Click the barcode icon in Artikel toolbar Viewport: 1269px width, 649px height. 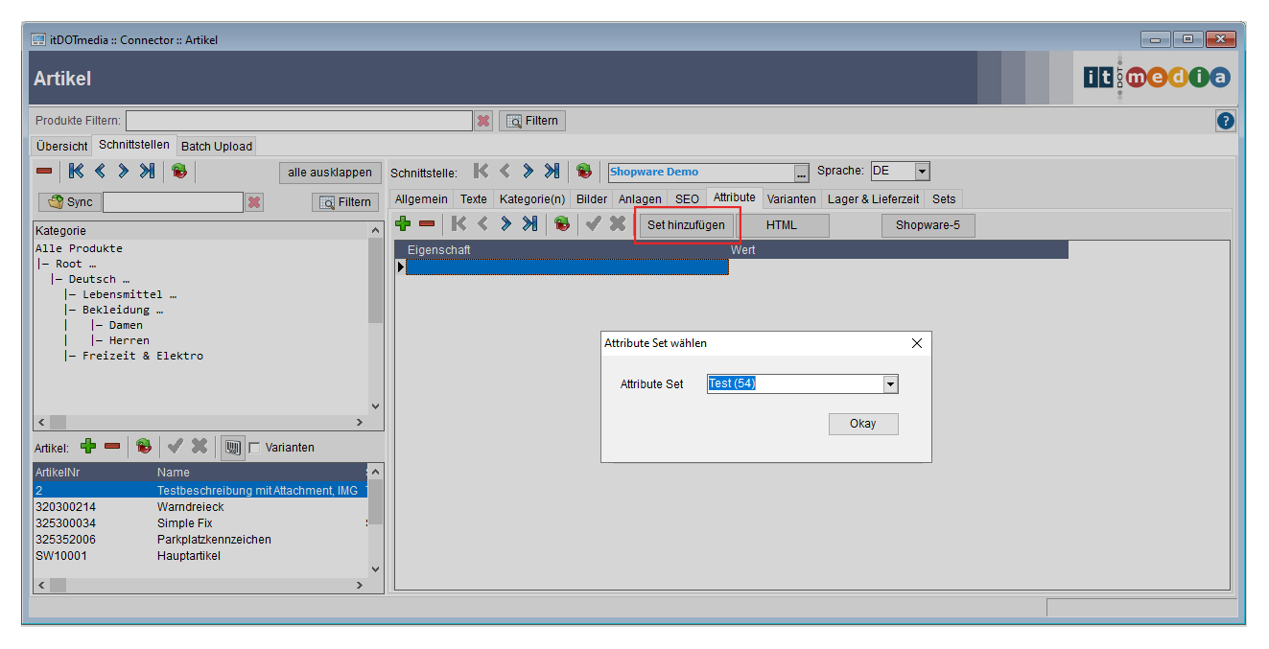[232, 448]
